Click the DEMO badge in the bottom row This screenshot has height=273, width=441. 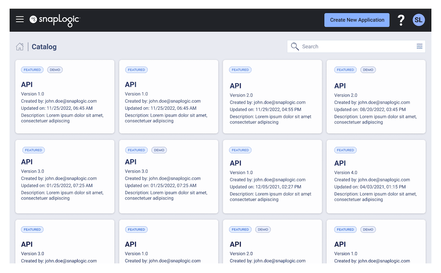(x=263, y=229)
